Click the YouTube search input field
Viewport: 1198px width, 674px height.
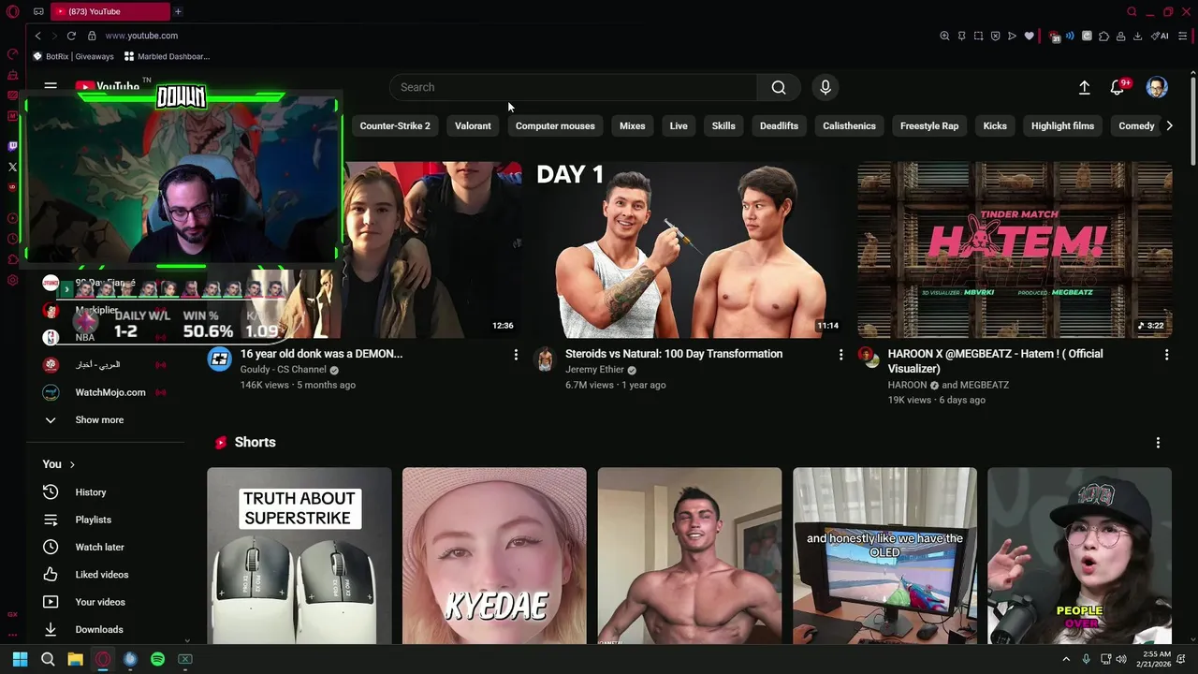pyautogui.click(x=573, y=87)
